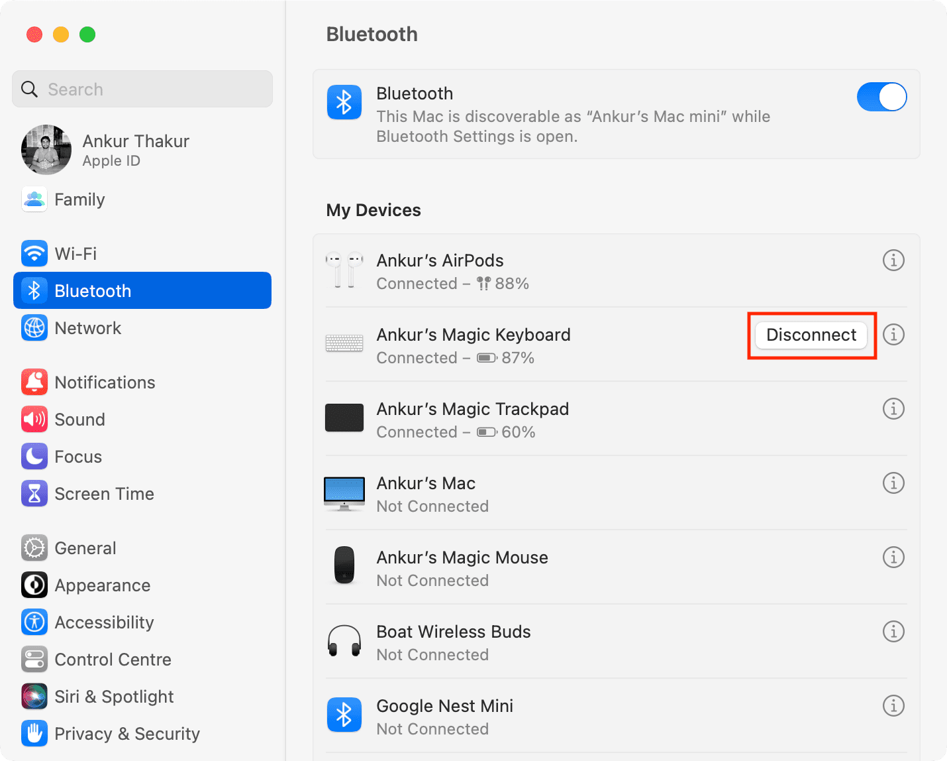Open info for Ankur's Magic Keyboard
This screenshot has height=761, width=947.
click(893, 335)
